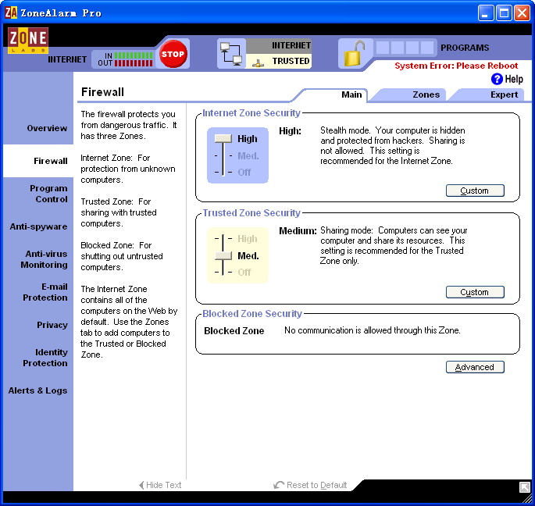Close the ZoneAlarm Pro window
535x506 pixels.
(522, 13)
